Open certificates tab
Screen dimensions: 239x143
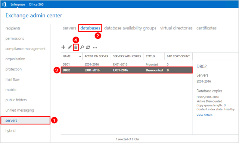[x=207, y=28]
